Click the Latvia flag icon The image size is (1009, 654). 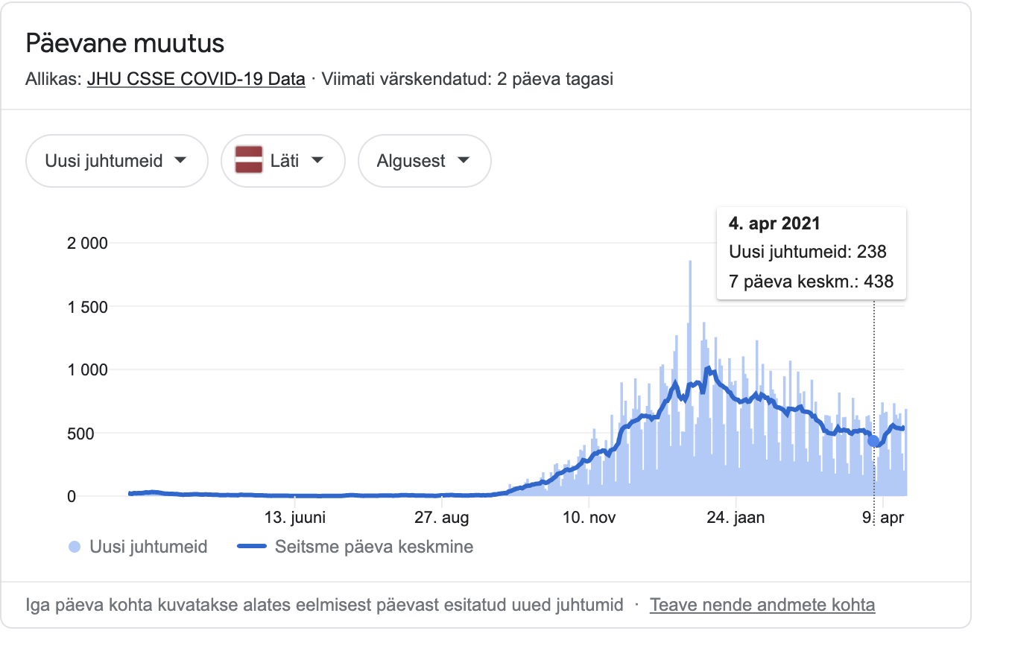coord(249,160)
